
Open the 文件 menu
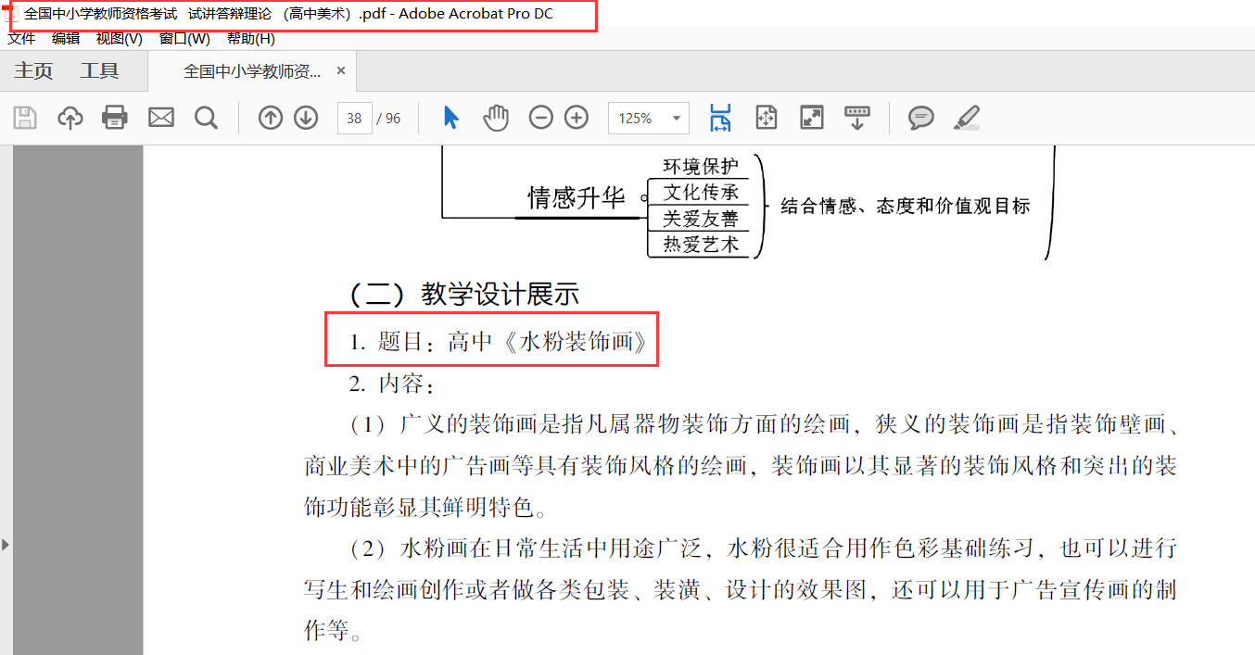click(21, 39)
